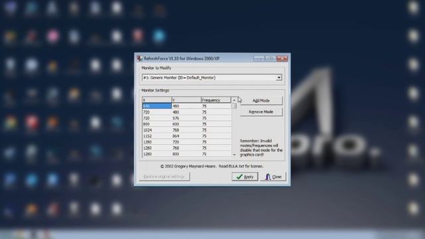Select the 720 X cell in the 720x576 row

(157, 118)
